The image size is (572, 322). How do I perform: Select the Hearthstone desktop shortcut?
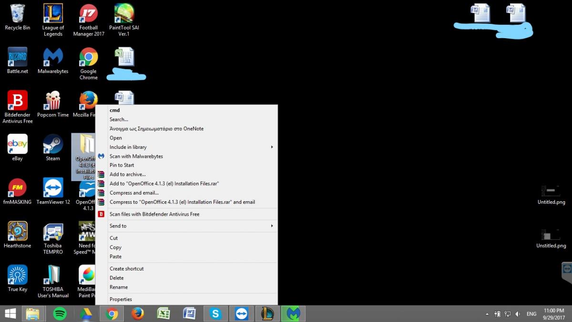click(17, 235)
